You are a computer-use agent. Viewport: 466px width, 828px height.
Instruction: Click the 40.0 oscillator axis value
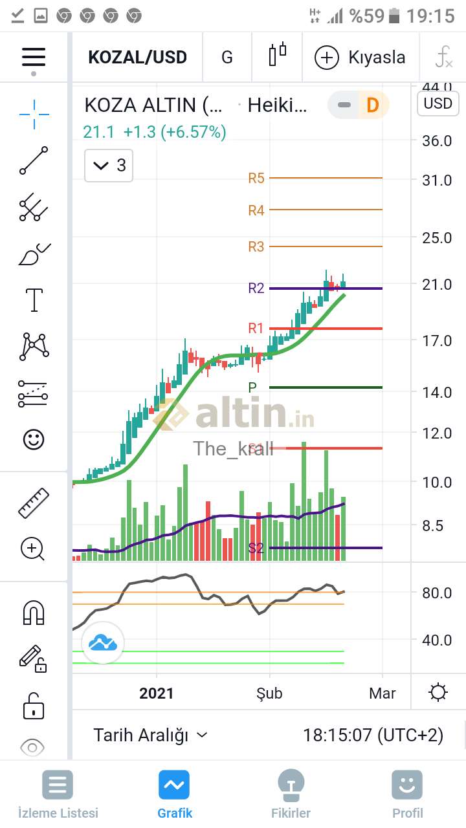[437, 640]
